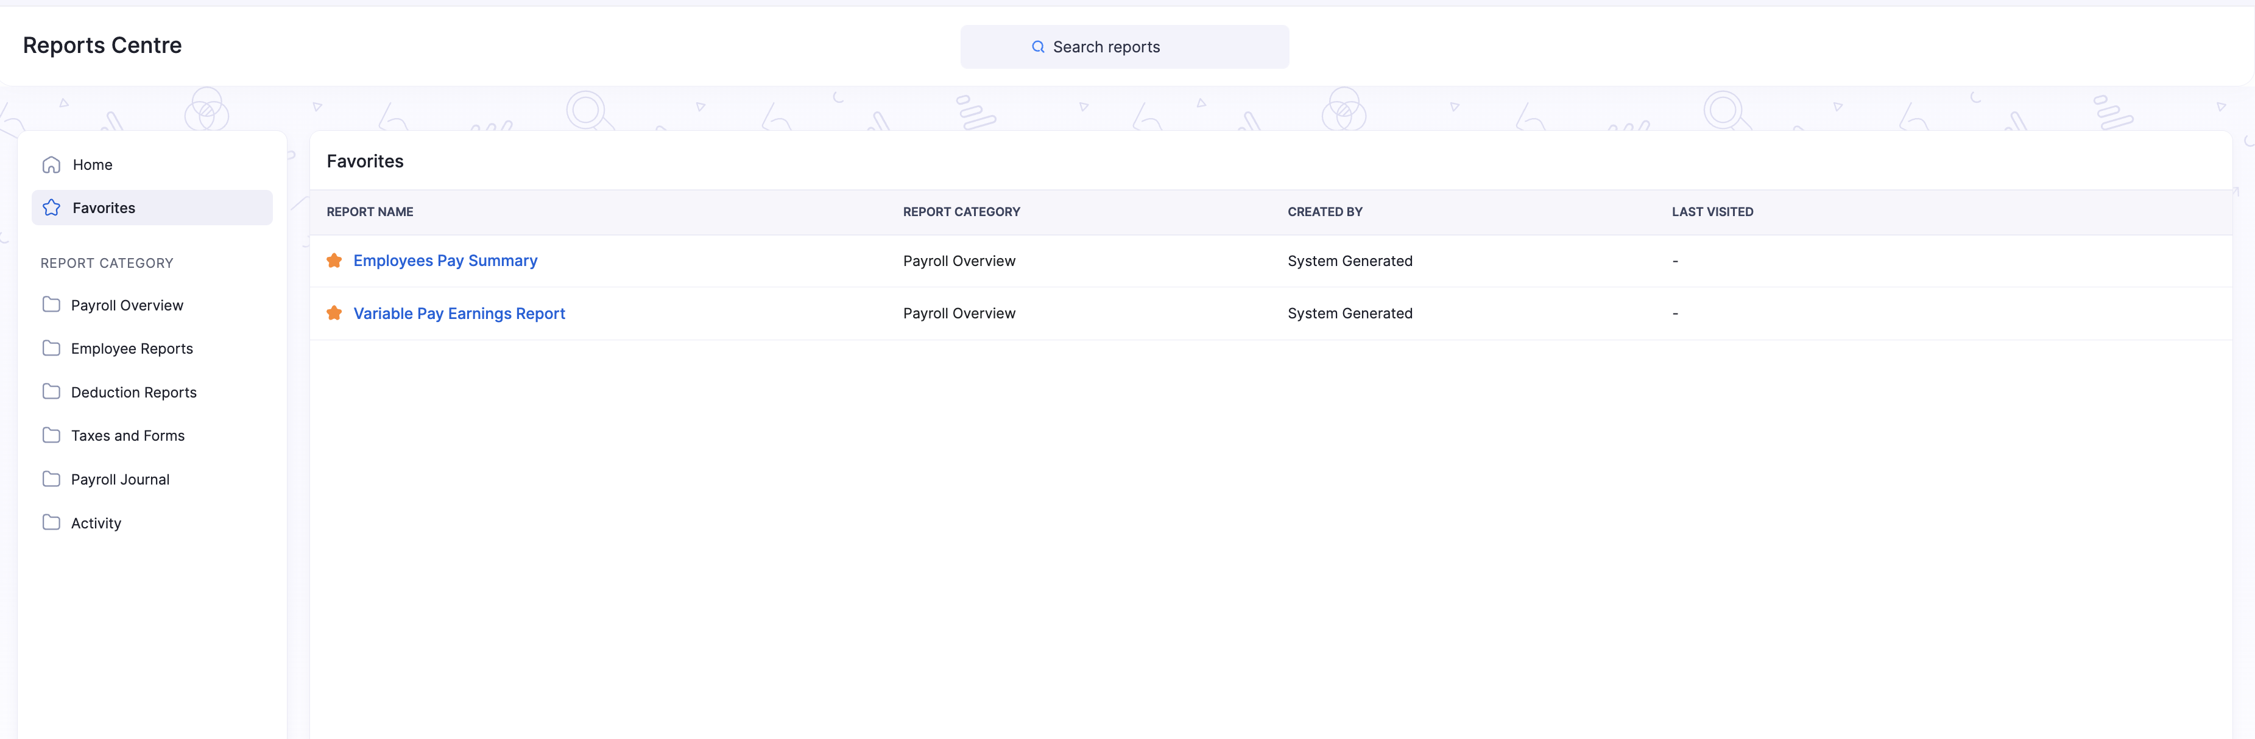Click the Employee Reports folder icon
The height and width of the screenshot is (739, 2255).
pos(52,348)
